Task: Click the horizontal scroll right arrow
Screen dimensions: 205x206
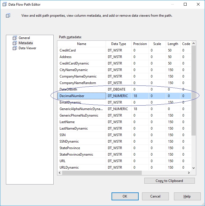Action: 189,173
